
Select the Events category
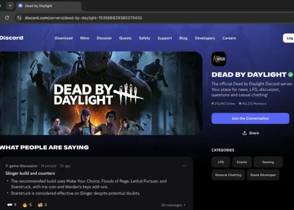coord(242,162)
